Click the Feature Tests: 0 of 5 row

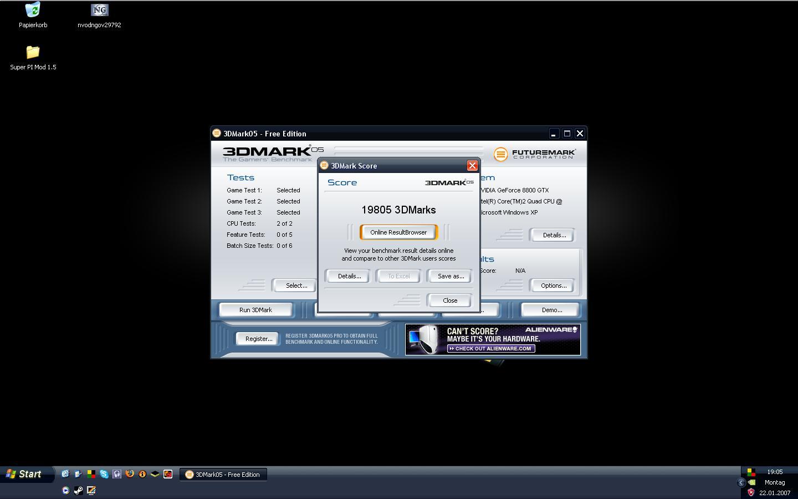tap(259, 235)
